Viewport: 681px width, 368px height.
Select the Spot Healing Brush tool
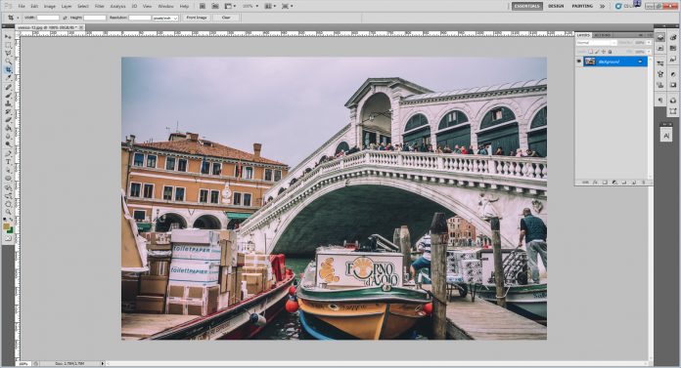[x=8, y=87]
